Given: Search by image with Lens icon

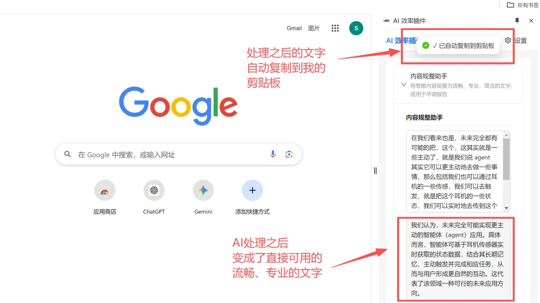Looking at the screenshot, I should 289,154.
